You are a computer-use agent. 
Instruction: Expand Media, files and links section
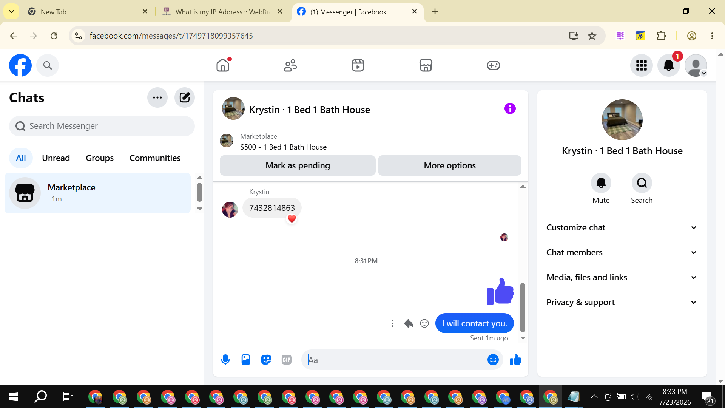click(622, 277)
